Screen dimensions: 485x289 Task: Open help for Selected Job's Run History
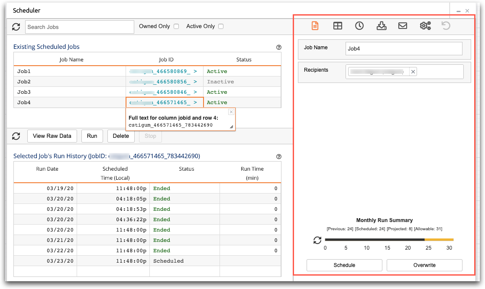click(x=279, y=156)
